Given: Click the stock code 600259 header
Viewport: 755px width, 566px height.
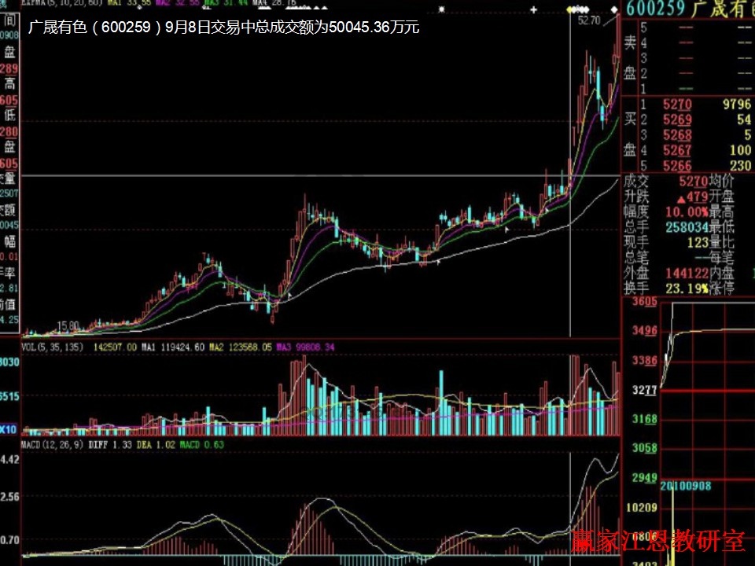Looking at the screenshot, I should point(656,8).
